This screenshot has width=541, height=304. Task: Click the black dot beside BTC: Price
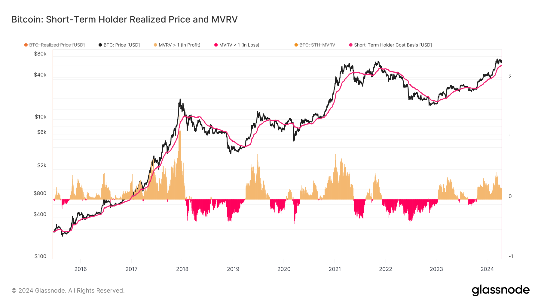tap(100, 45)
